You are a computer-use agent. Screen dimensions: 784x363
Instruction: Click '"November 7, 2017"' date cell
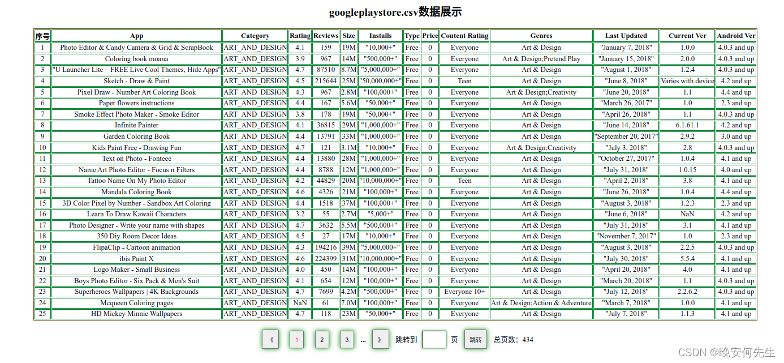[x=626, y=236]
